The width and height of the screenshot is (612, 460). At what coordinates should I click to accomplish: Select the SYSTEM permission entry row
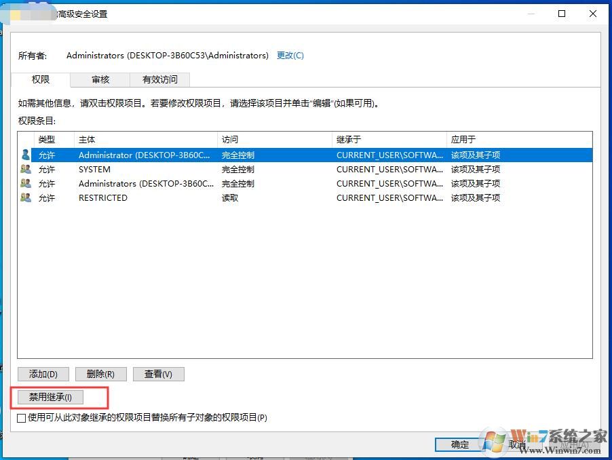tap(204, 169)
